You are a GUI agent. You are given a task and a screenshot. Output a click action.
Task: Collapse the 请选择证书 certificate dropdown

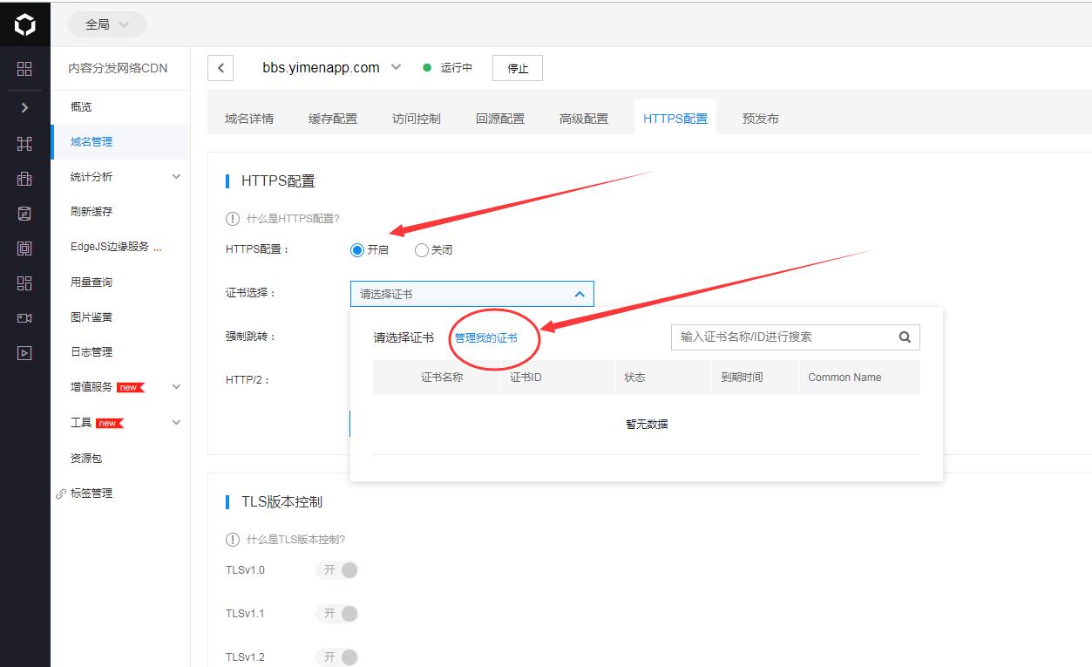pyautogui.click(x=472, y=294)
